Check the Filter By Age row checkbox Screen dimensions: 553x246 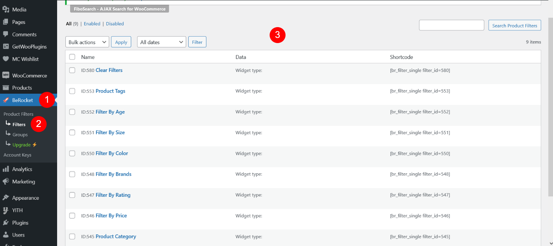(x=72, y=112)
